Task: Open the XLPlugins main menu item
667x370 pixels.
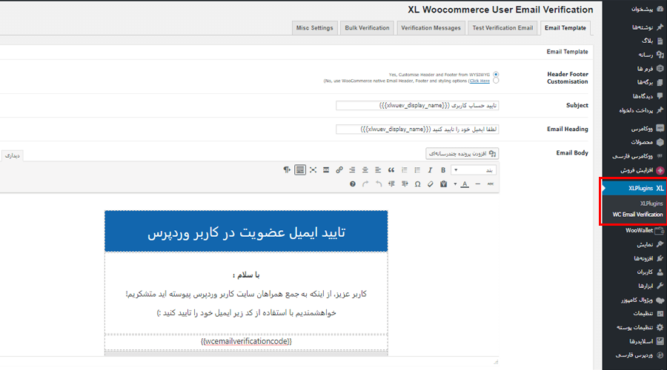Action: coord(634,188)
